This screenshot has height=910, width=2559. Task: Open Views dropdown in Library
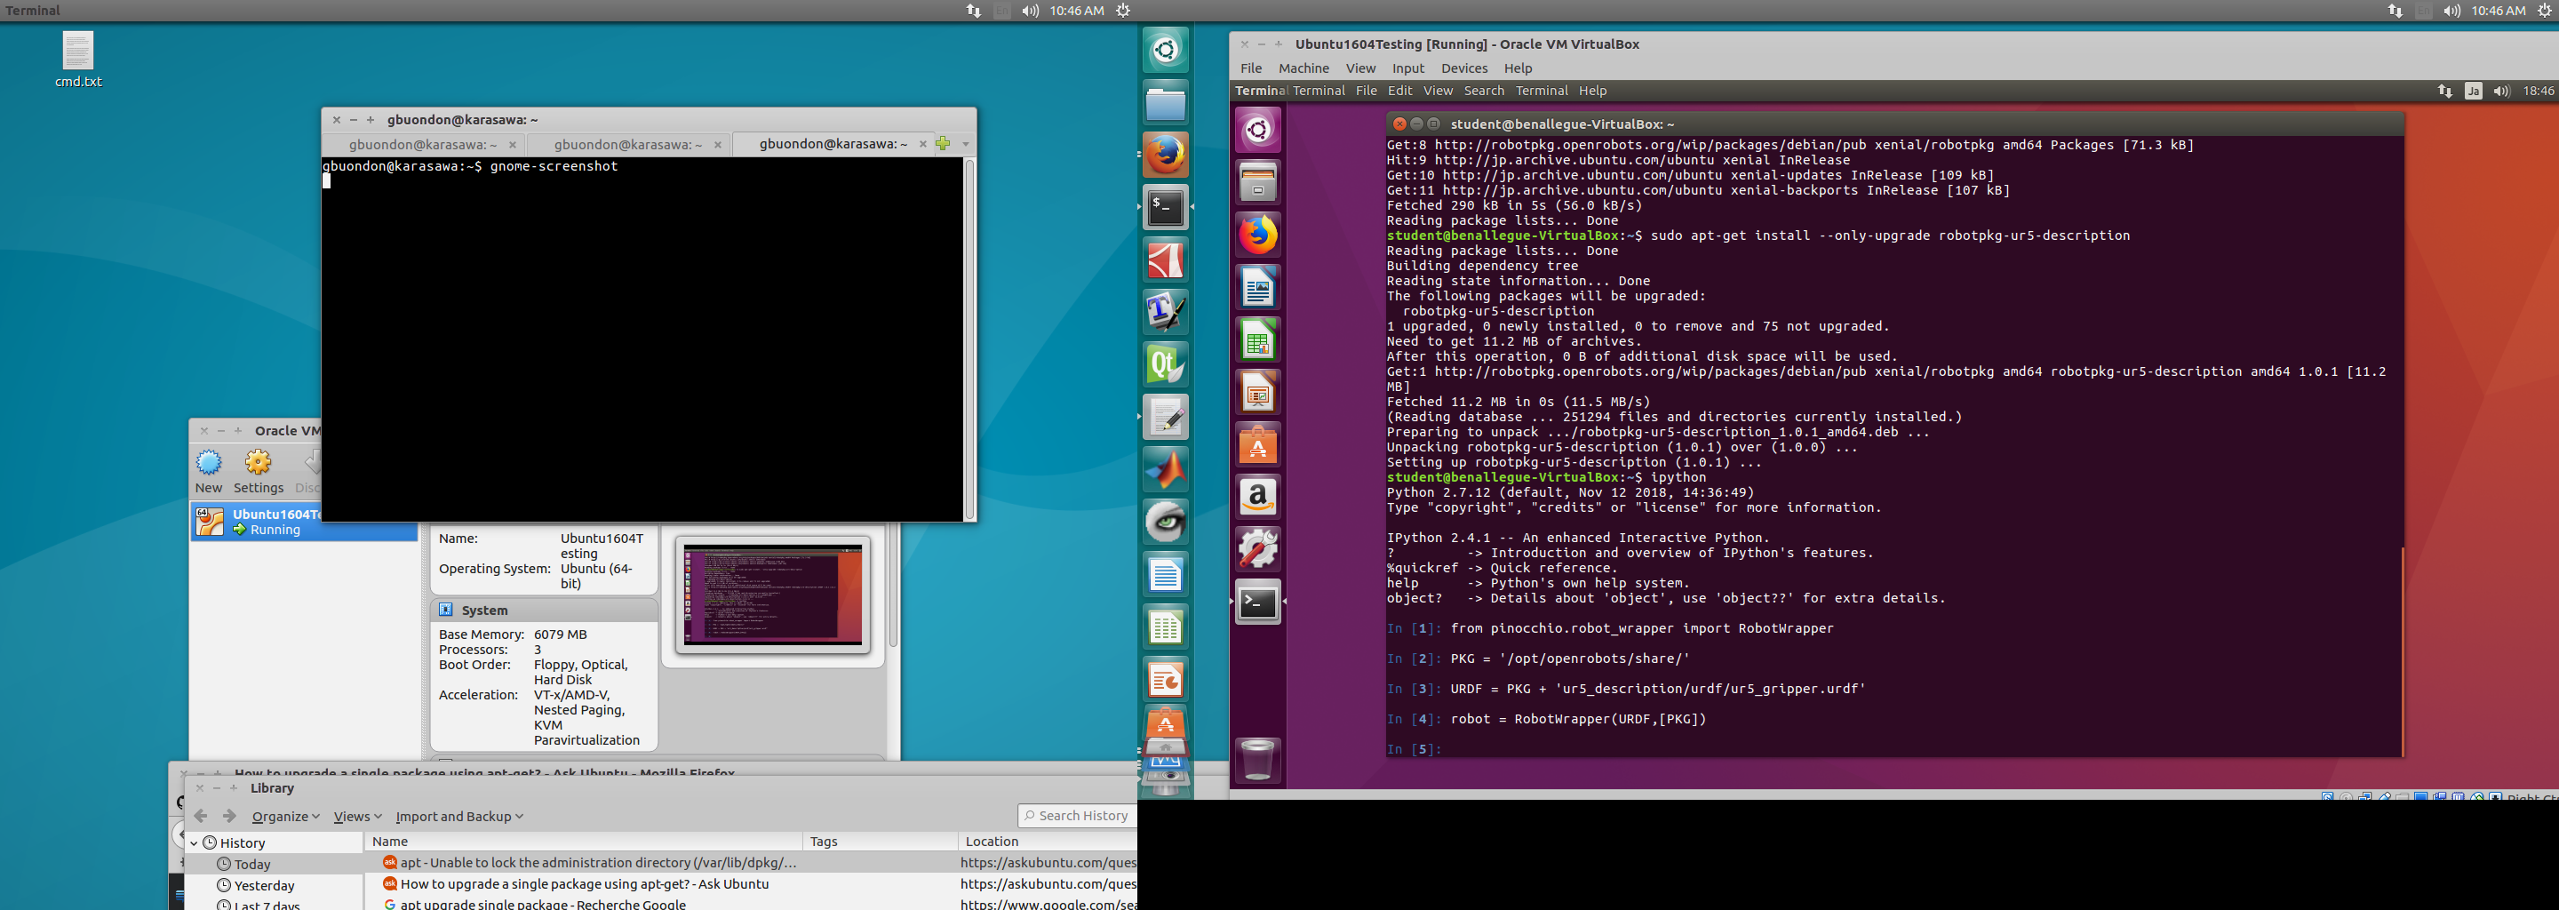357,817
